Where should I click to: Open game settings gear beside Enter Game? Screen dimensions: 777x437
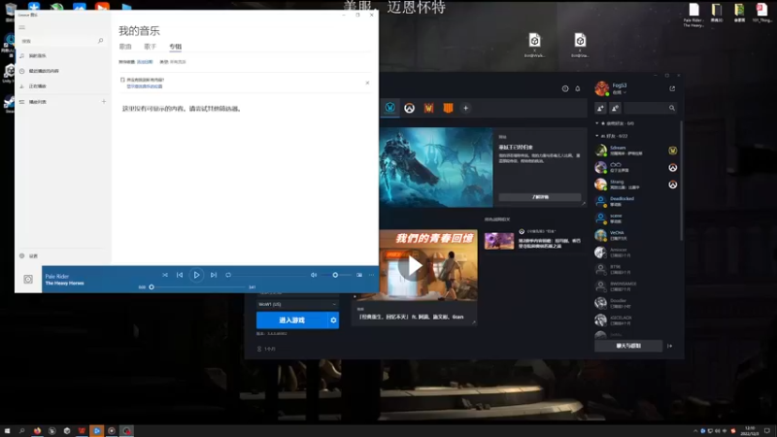point(333,320)
